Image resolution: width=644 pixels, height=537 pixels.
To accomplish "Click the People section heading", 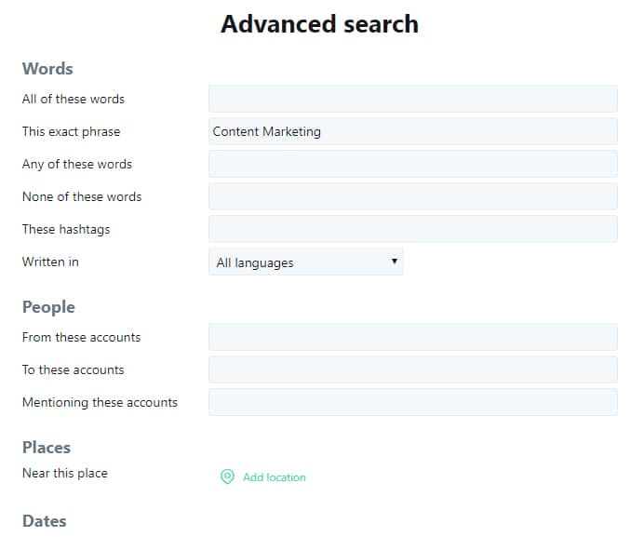I will pyautogui.click(x=48, y=307).
